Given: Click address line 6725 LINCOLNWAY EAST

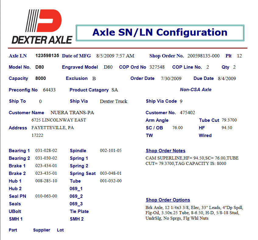Looking at the screenshot, I should [59, 120].
